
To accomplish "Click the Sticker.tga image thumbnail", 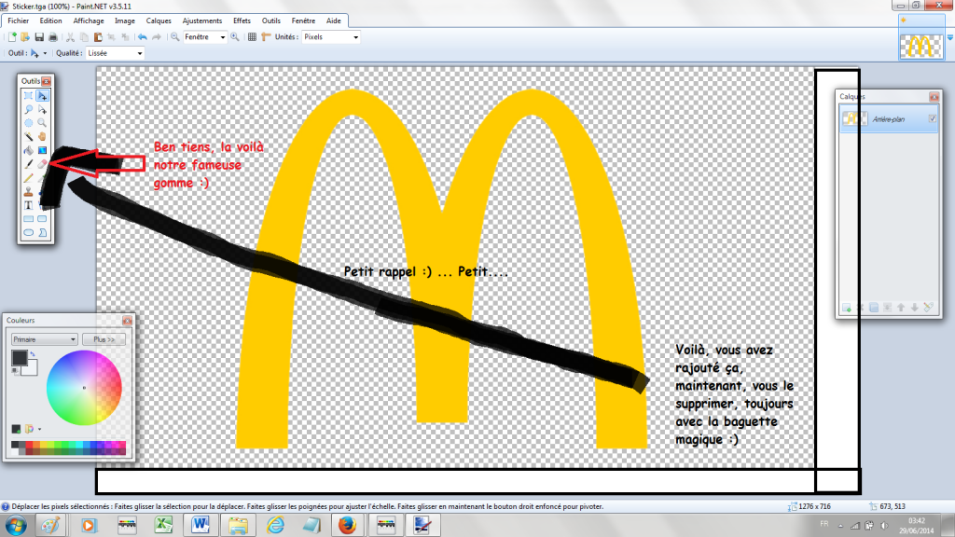I will pyautogui.click(x=921, y=46).
